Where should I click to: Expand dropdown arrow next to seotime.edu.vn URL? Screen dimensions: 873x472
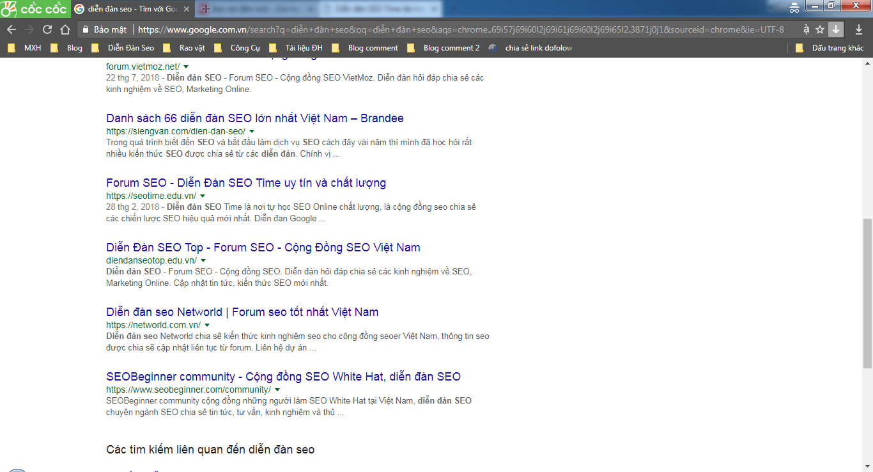pos(203,196)
